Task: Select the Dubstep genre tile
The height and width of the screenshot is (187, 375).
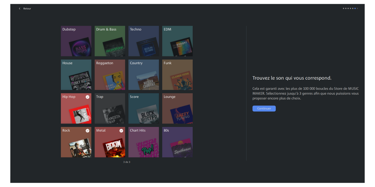Action: coord(76,41)
